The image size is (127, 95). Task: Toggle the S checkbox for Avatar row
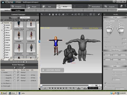(x=18, y=72)
